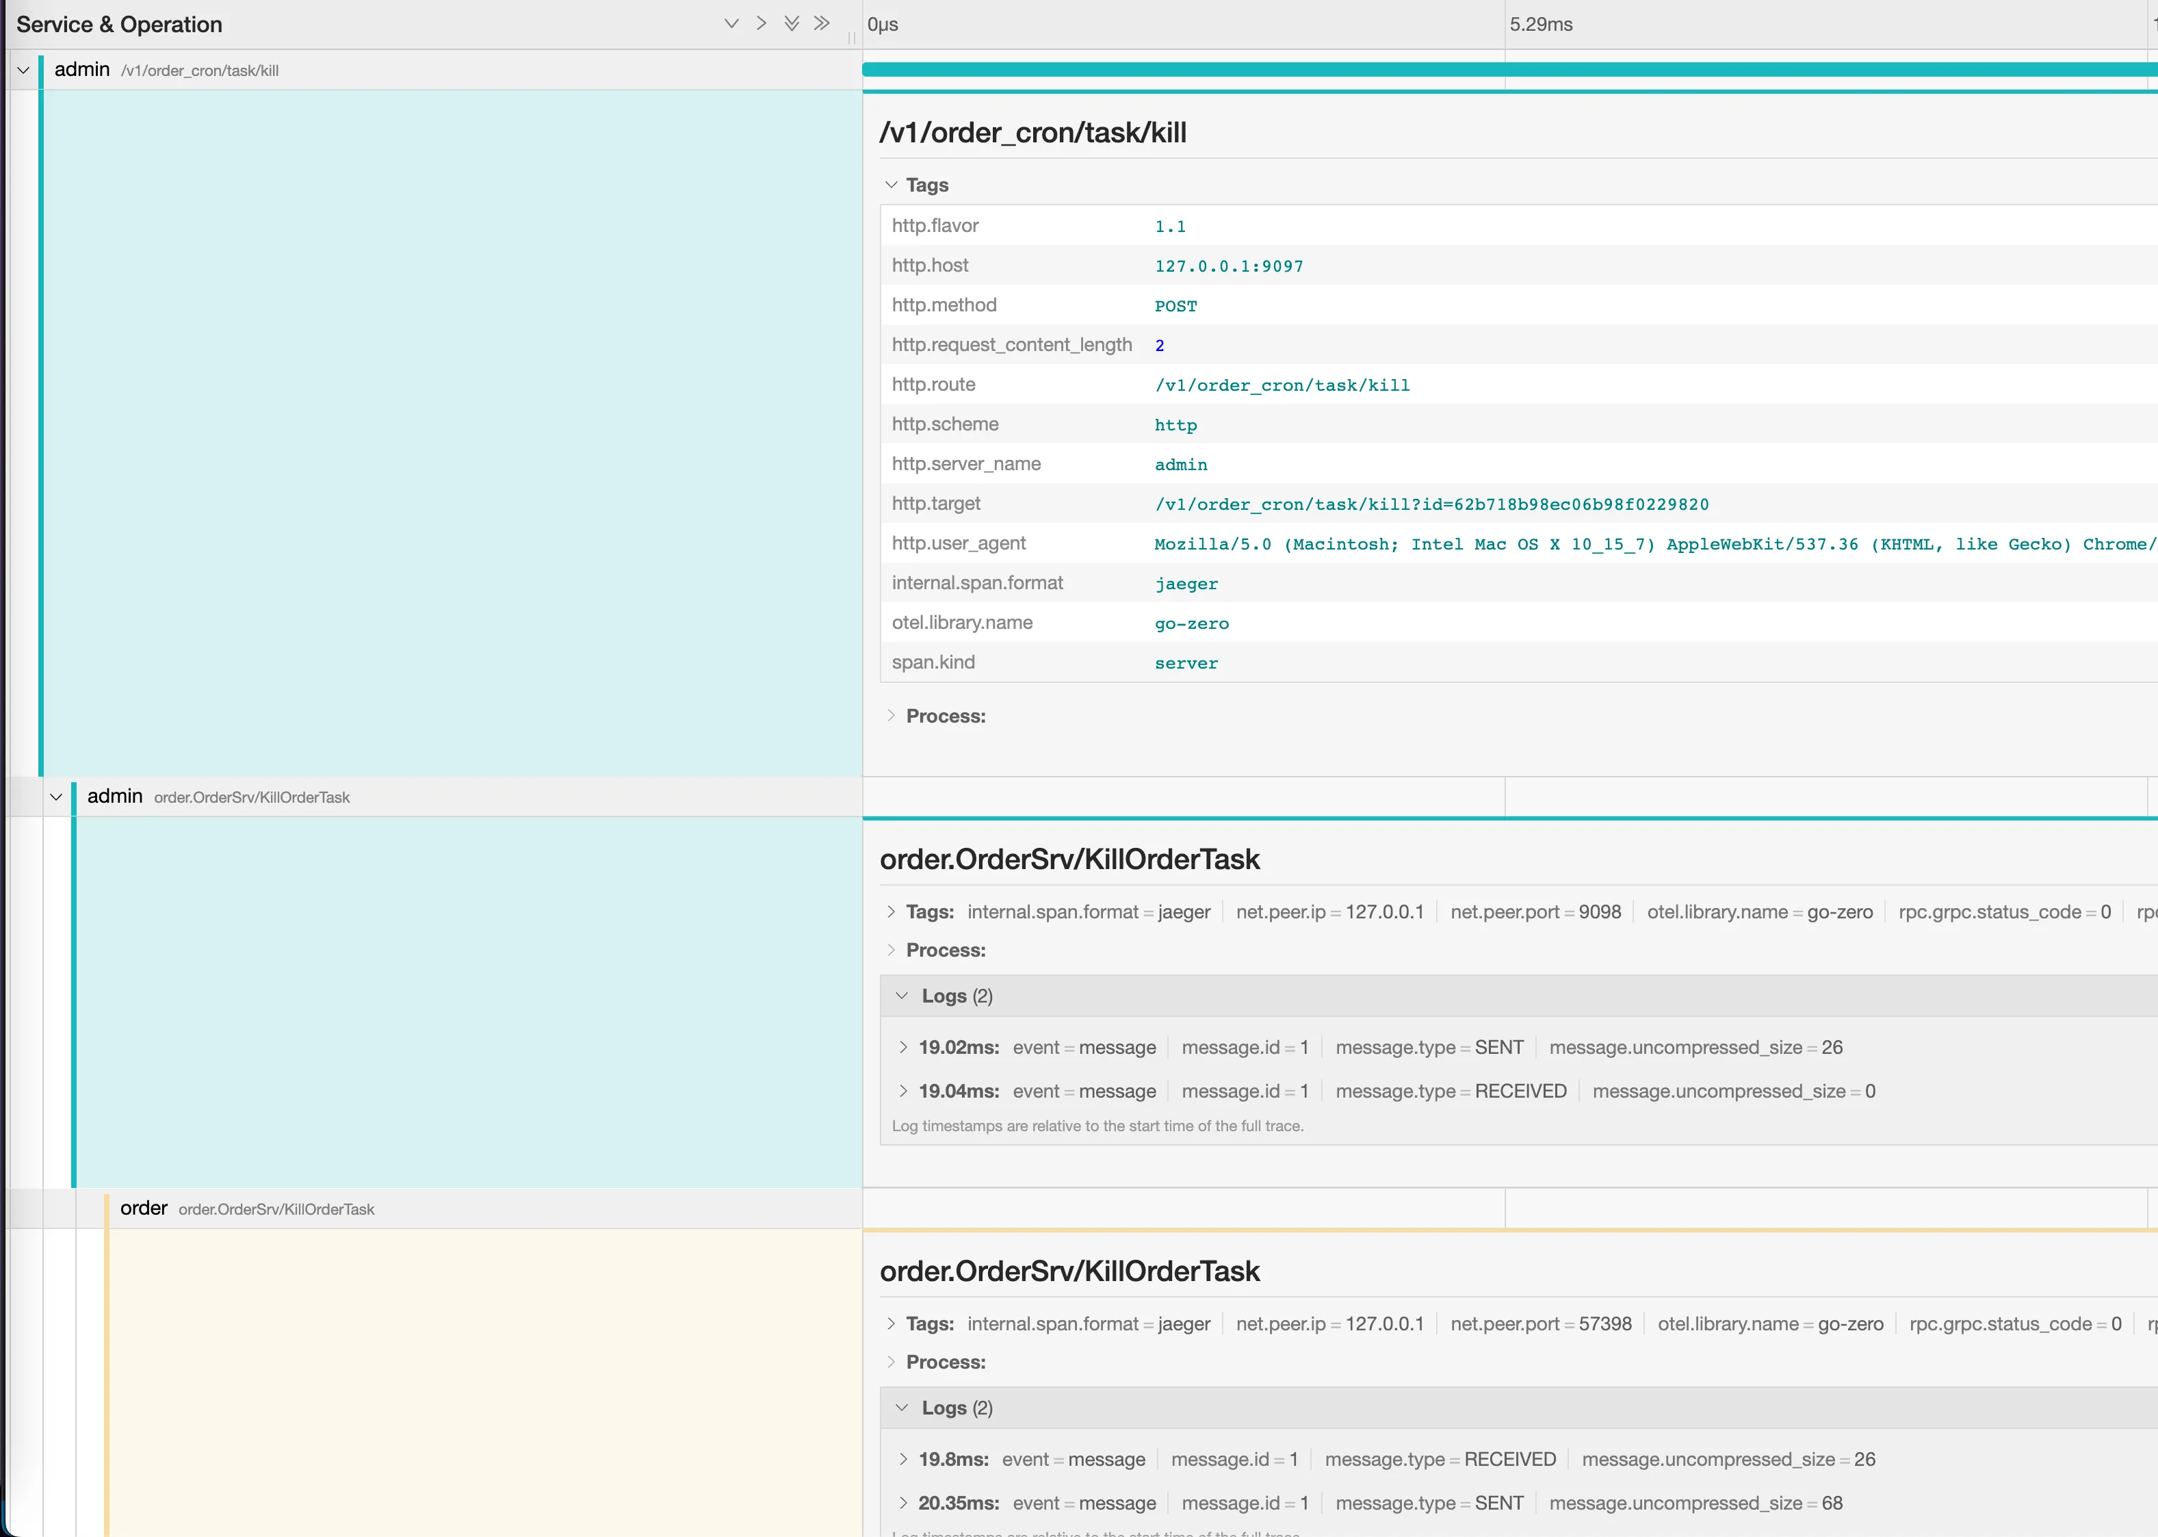This screenshot has width=2158, height=1537.
Task: Collapse admin order.OrderSrv/KillOrderTask child span
Action: (x=56, y=797)
